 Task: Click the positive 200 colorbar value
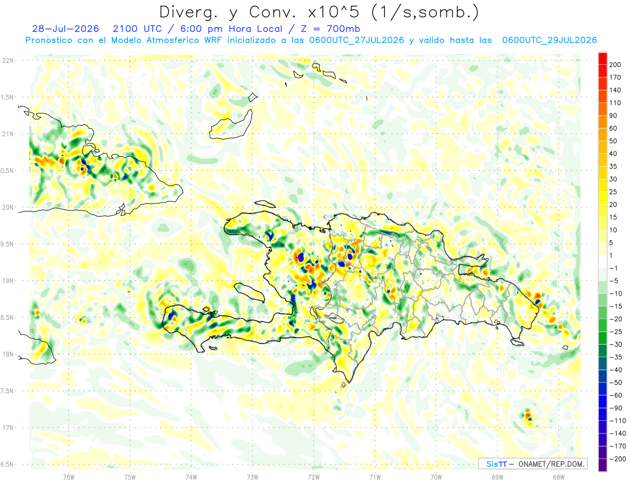coord(615,65)
